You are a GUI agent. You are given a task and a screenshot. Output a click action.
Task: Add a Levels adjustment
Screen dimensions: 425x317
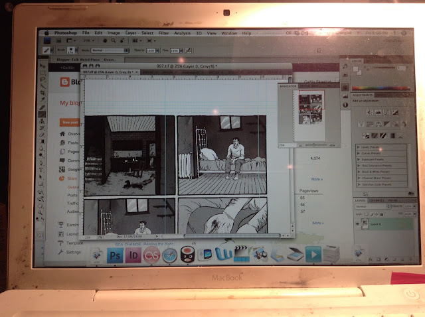pos(378,112)
